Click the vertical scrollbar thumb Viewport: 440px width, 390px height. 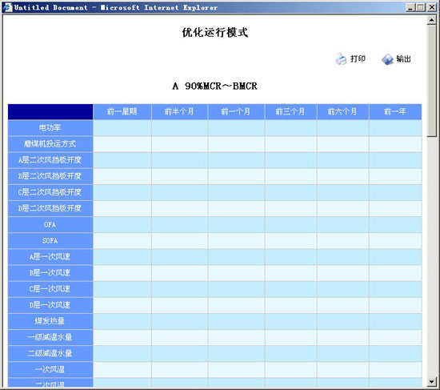[x=431, y=81]
